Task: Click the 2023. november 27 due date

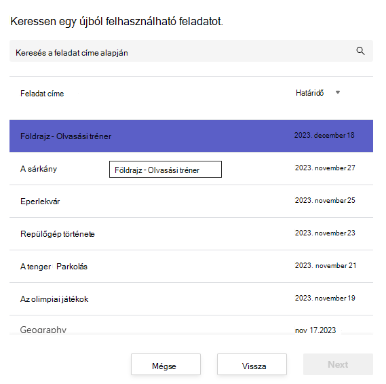Action: tap(325, 168)
